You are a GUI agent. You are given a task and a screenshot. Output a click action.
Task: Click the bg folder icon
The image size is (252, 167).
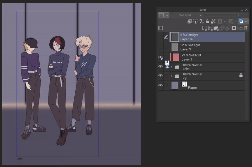pos(177,76)
